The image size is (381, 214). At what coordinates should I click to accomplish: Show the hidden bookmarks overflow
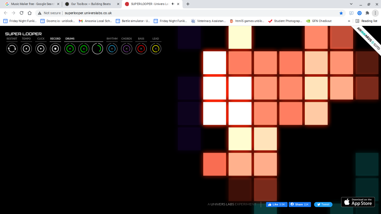[x=349, y=21]
